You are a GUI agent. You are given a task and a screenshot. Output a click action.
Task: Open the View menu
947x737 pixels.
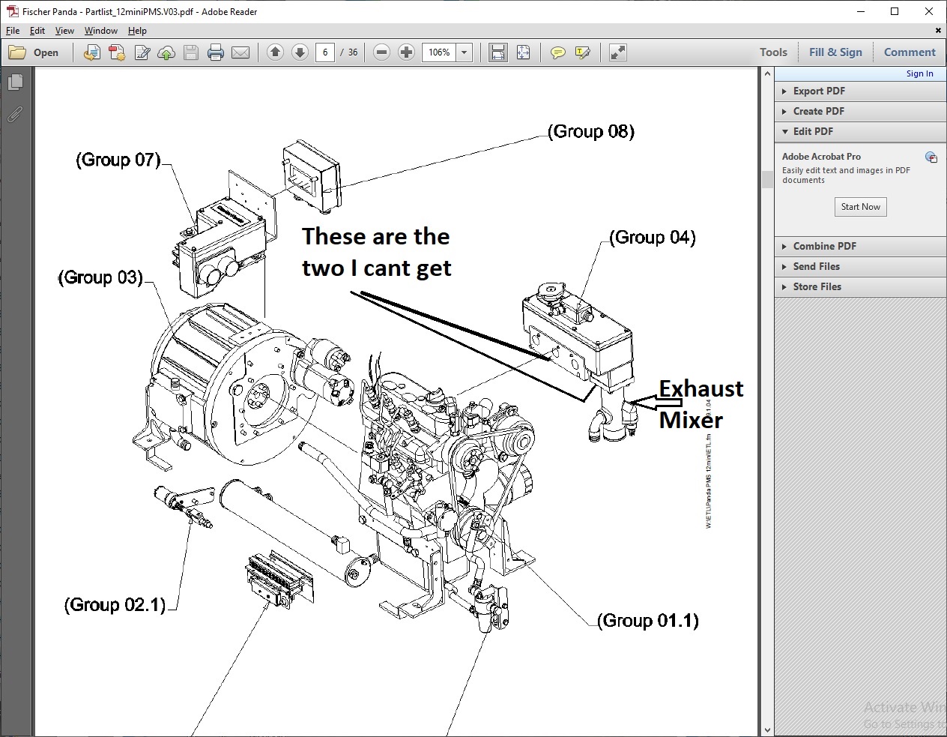pyautogui.click(x=64, y=31)
